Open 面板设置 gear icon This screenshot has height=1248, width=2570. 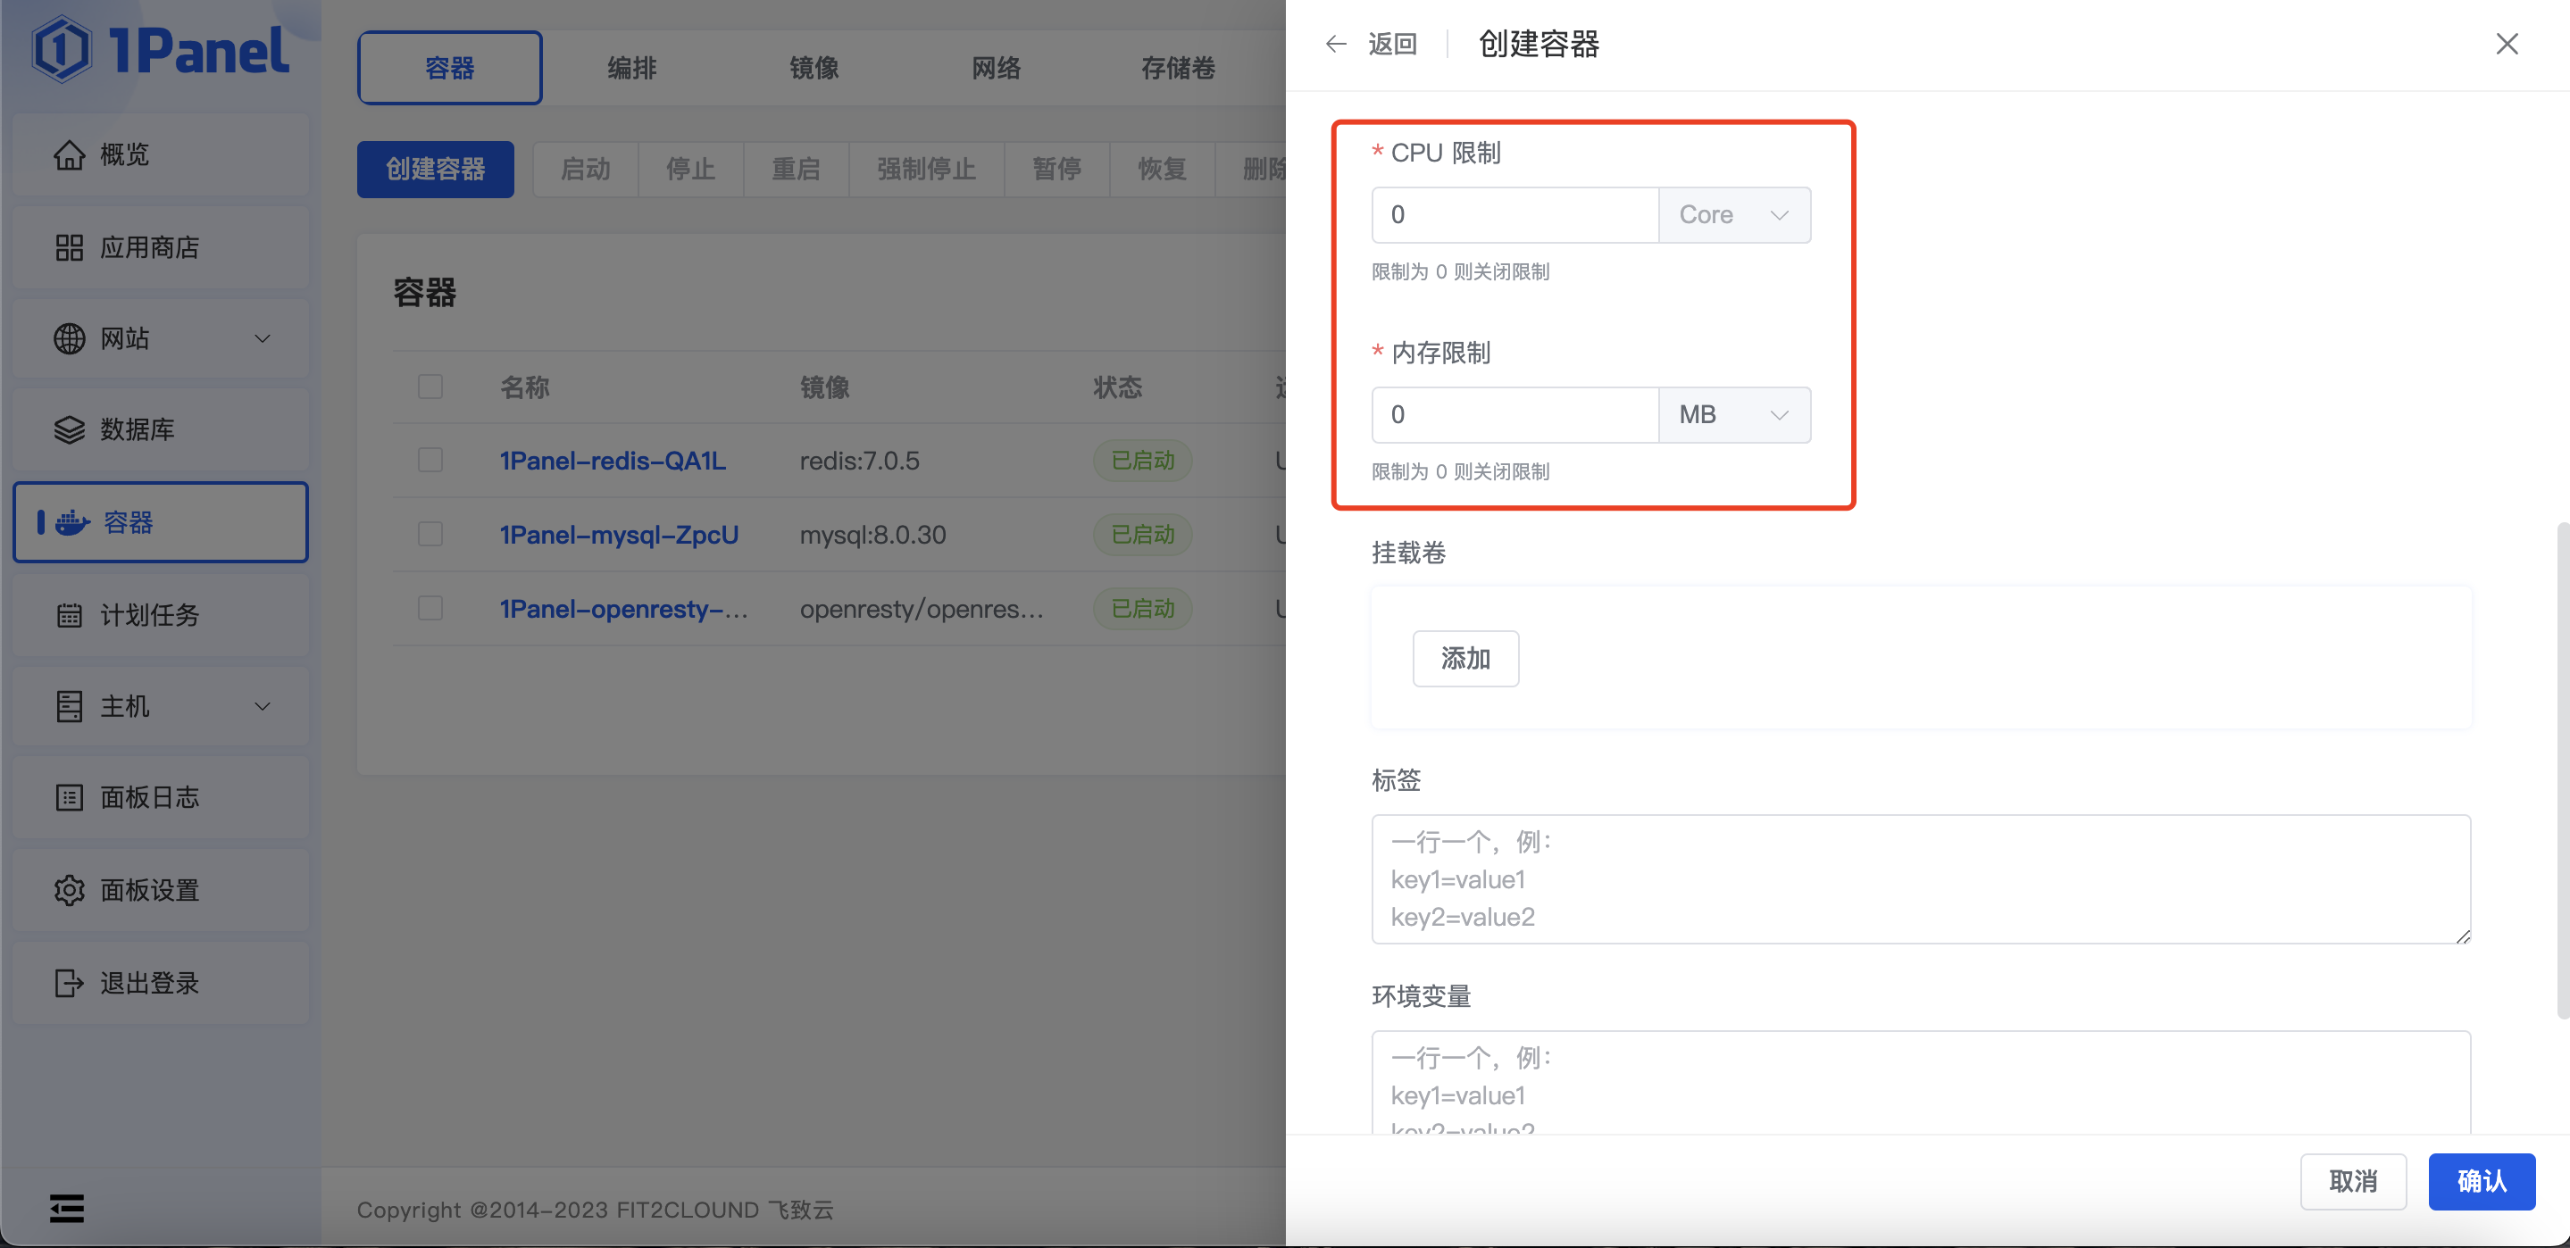[69, 890]
